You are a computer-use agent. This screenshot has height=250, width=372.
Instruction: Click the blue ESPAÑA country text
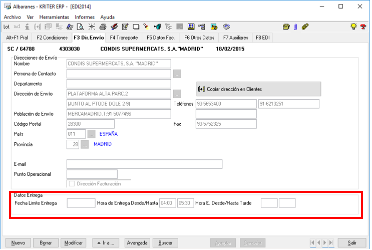109,134
